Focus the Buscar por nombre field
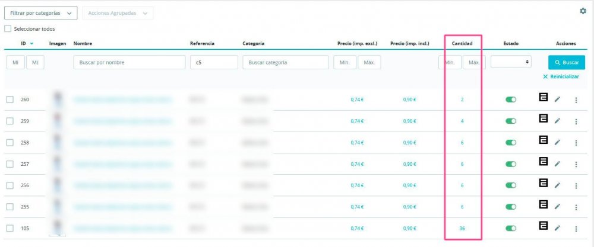594x247 pixels. (129, 62)
